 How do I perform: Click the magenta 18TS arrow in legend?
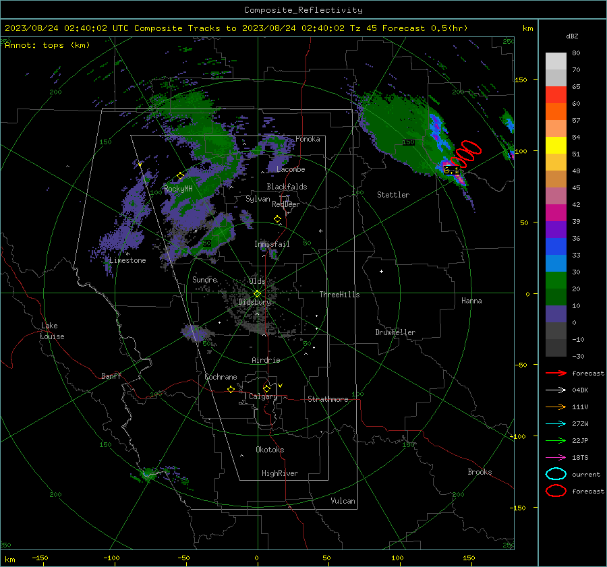[x=556, y=458]
